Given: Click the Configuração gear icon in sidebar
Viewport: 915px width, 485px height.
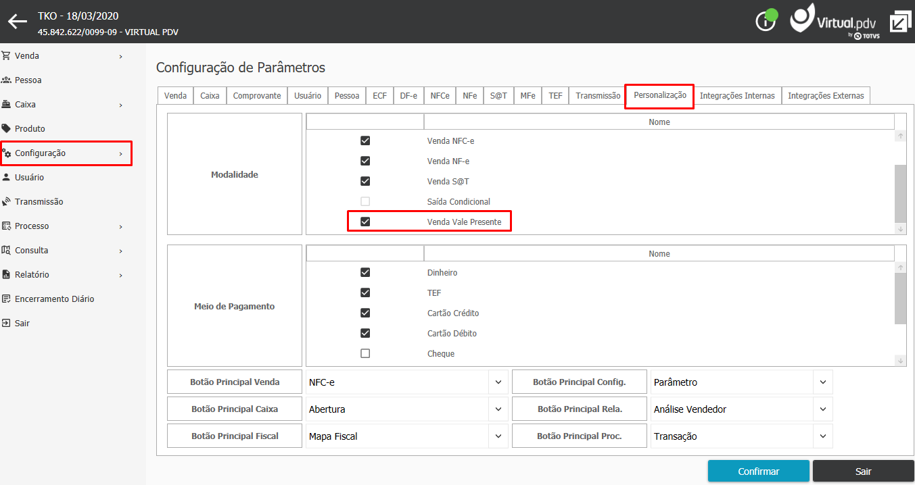Looking at the screenshot, I should point(7,153).
